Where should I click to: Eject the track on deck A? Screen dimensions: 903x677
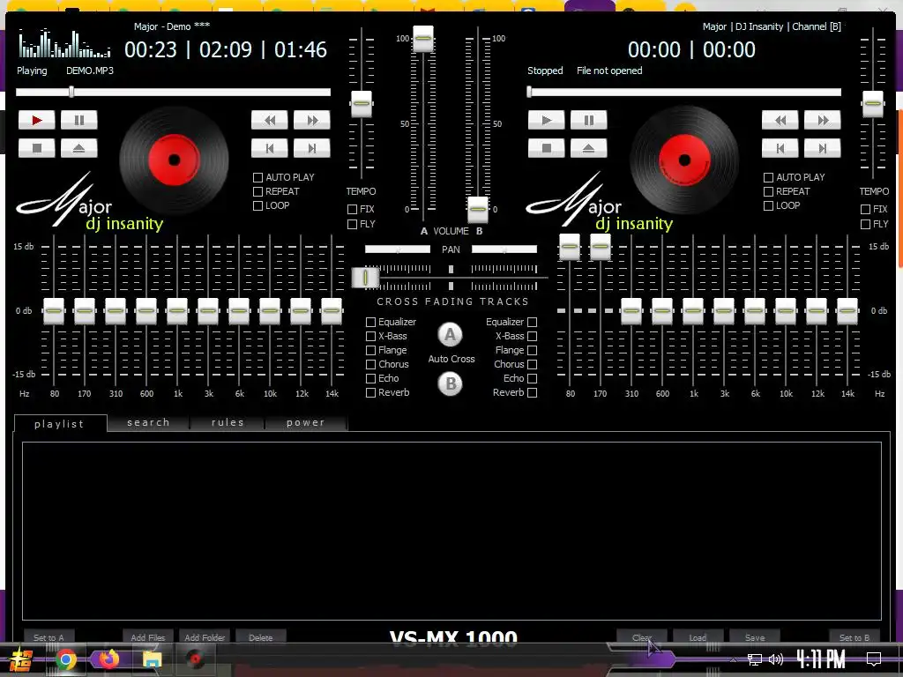[x=78, y=148]
